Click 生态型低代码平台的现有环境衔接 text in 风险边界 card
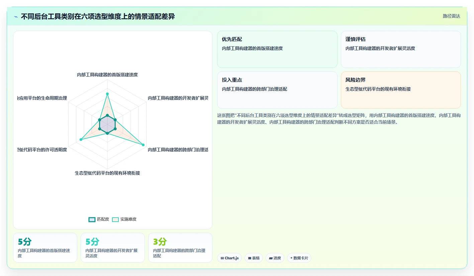The width and height of the screenshot is (474, 276). pos(378,89)
